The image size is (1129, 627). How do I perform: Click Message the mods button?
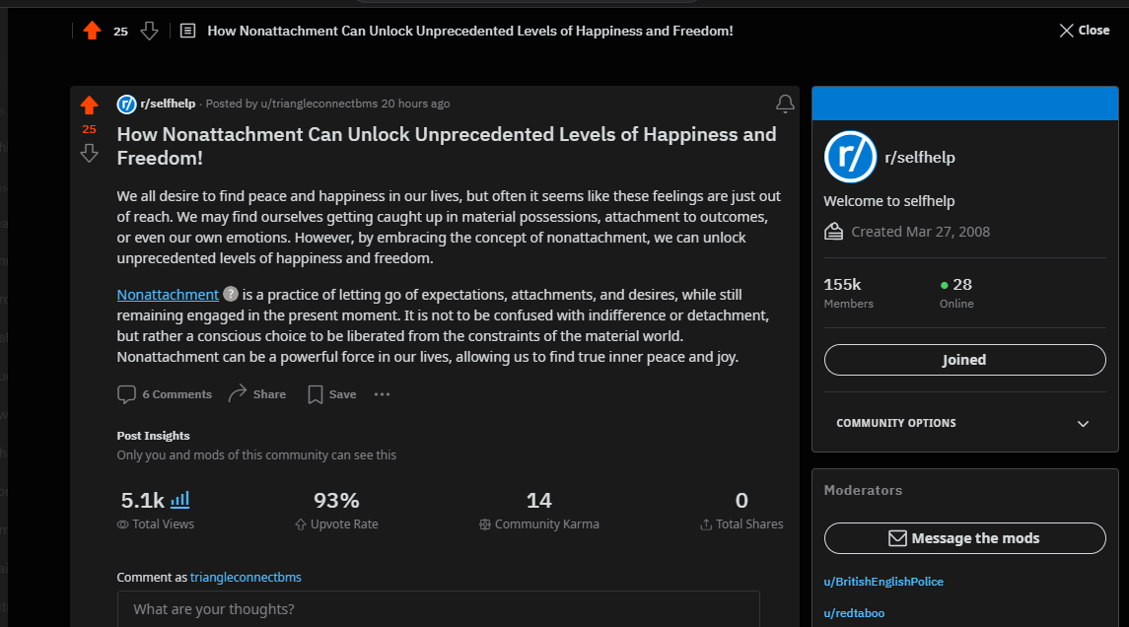coord(965,538)
